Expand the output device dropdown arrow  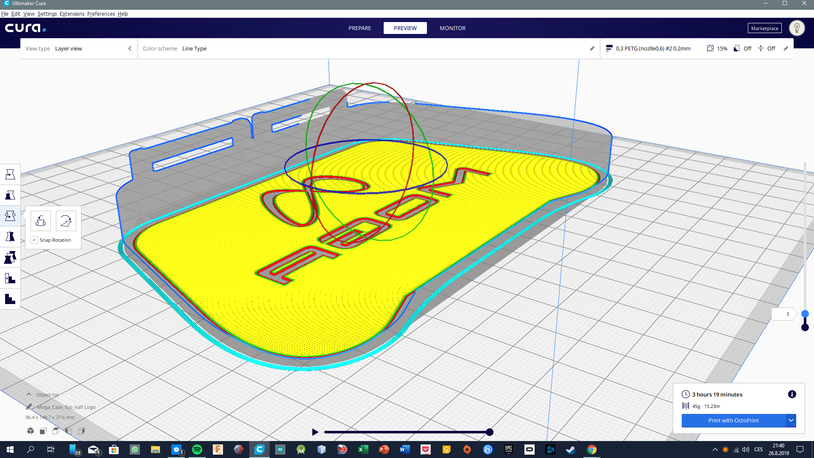(x=791, y=420)
